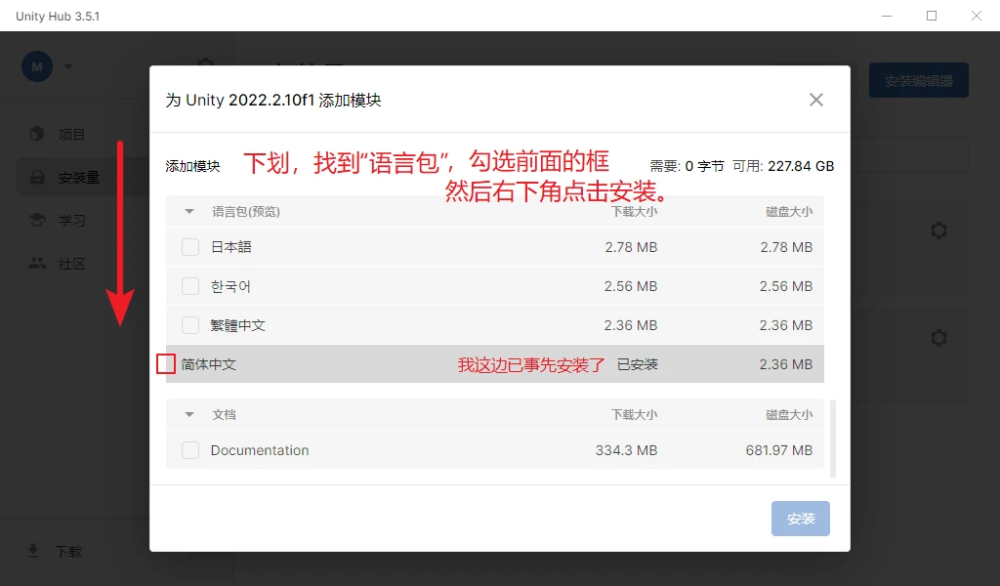Click the 安装编辑器 button behind dialog
Screen dimensions: 1000x586
coord(918,80)
